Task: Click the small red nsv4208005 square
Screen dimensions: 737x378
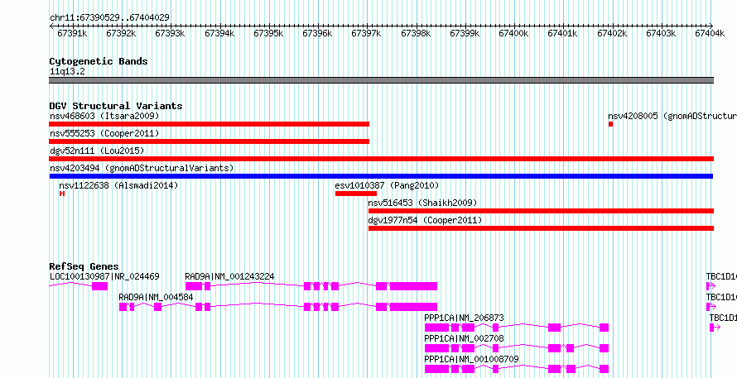Action: pos(610,124)
